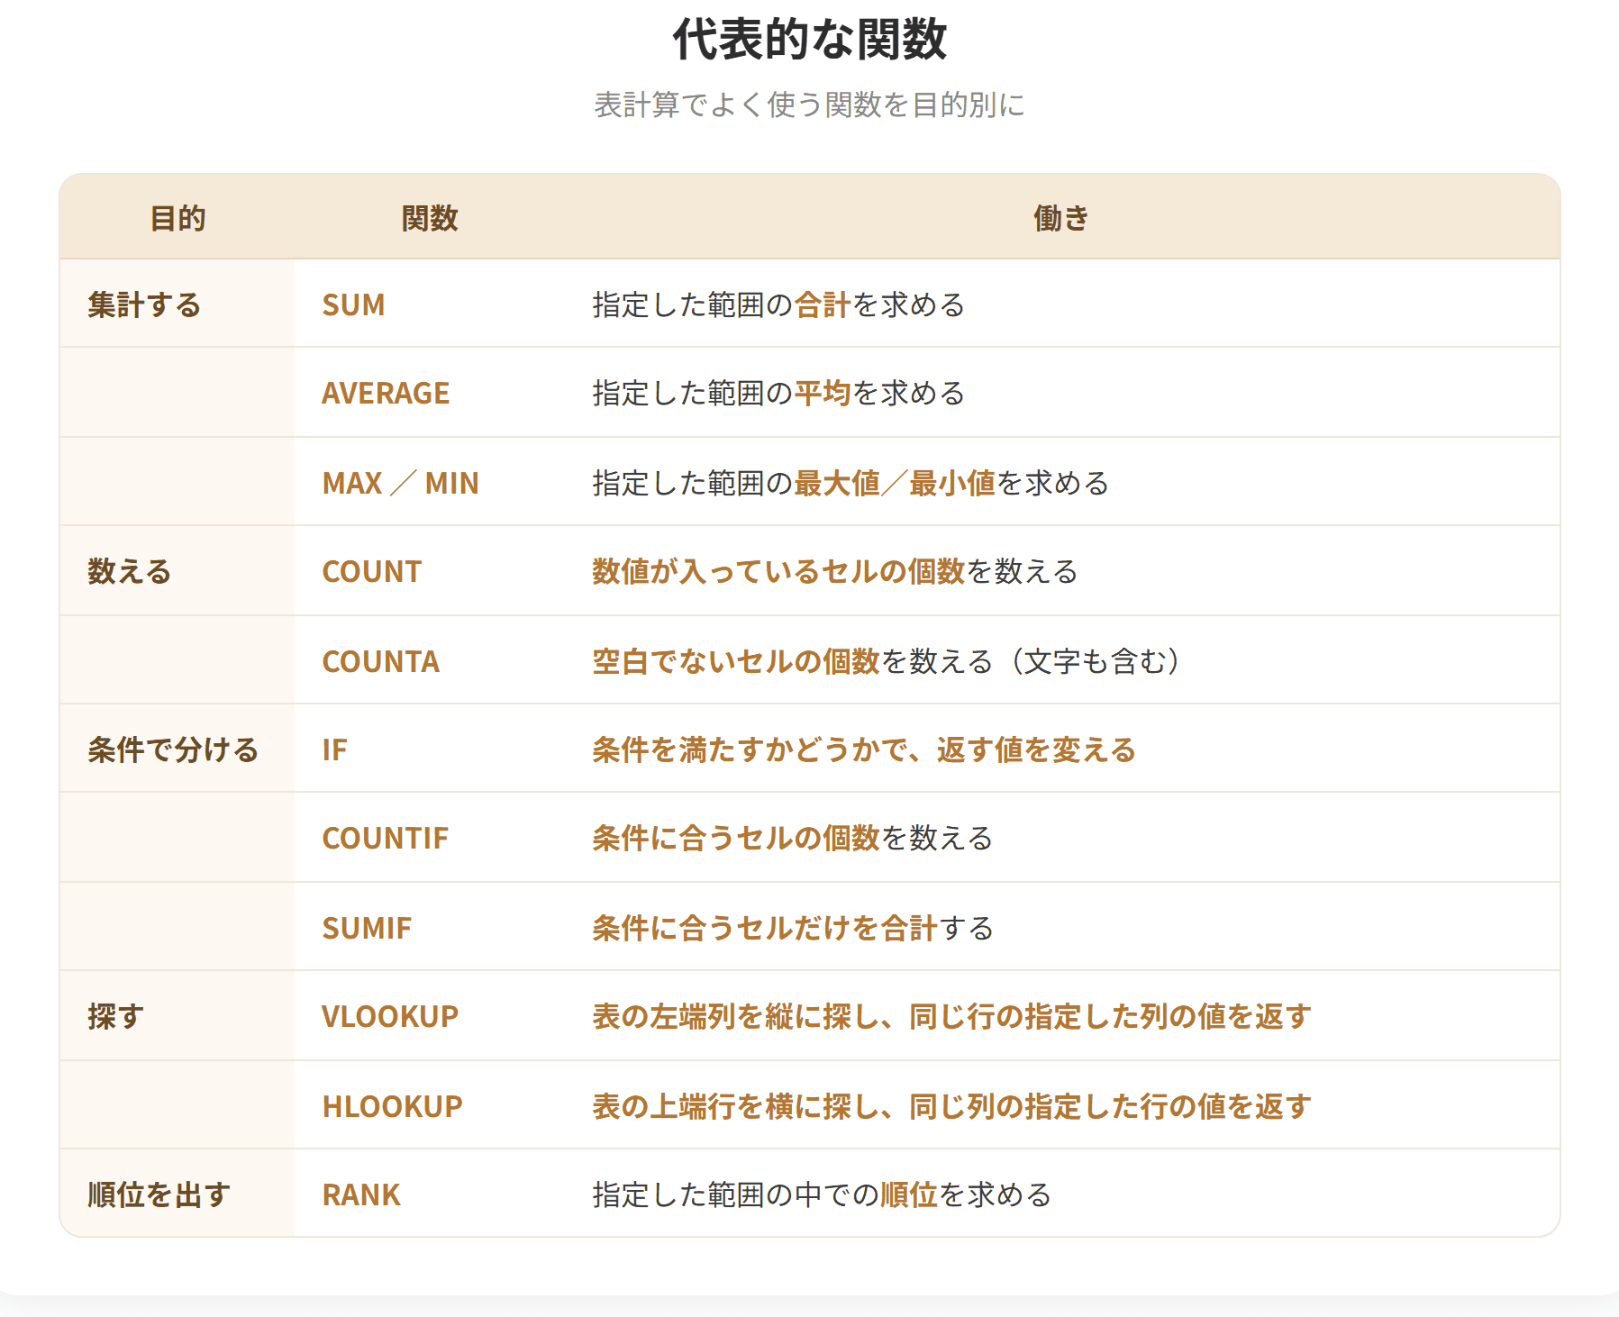
Task: Select the SUMIF function cell
Action: 429,928
